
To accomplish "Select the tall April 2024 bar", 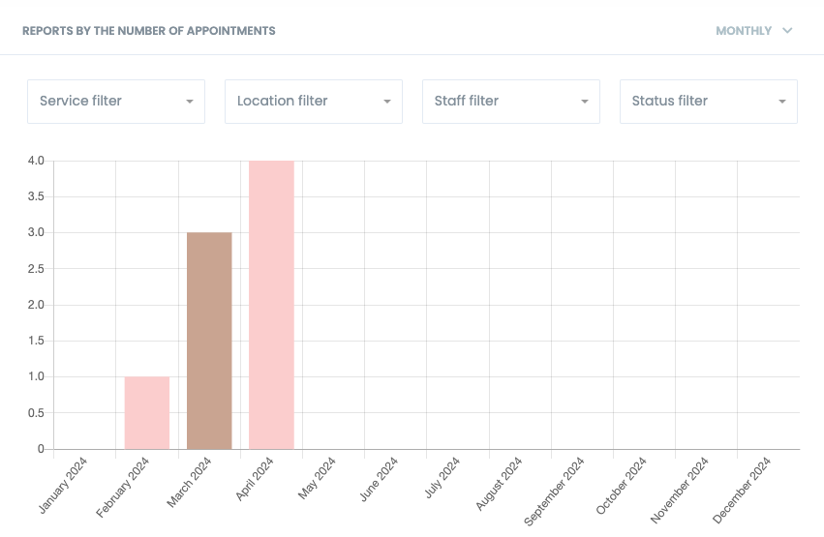I will (271, 305).
